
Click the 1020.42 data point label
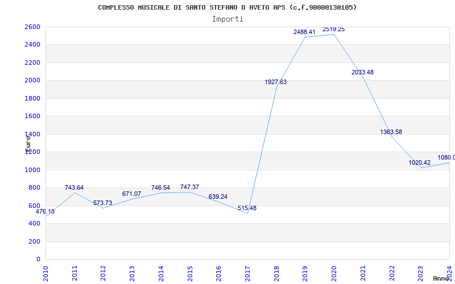coord(420,162)
